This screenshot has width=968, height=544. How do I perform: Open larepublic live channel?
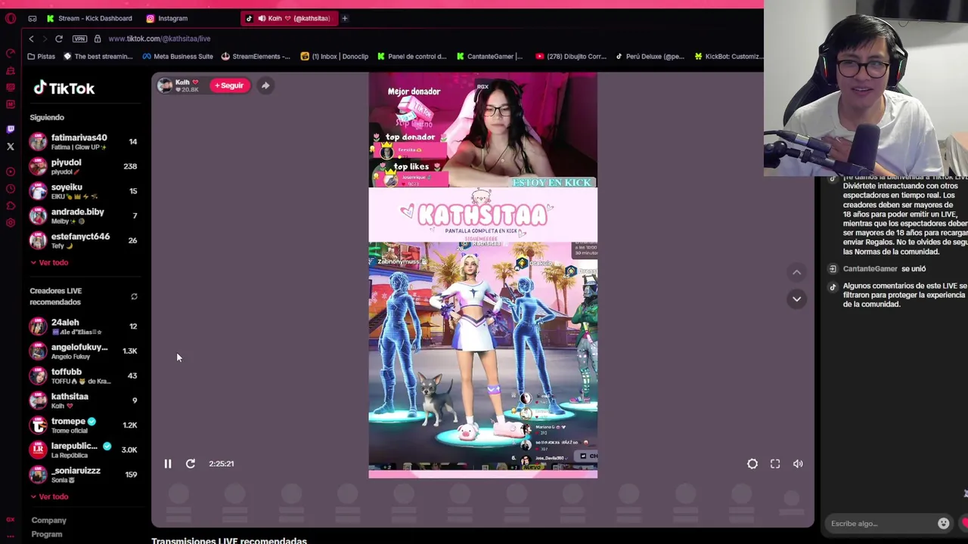point(84,450)
